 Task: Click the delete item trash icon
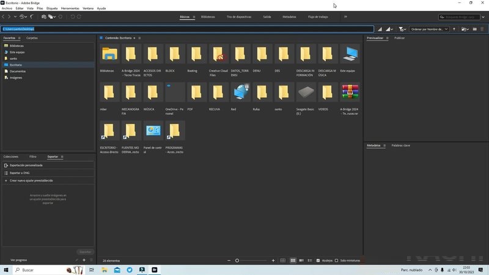(x=482, y=29)
